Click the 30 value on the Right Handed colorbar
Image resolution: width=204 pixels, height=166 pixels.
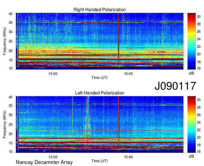click(x=199, y=17)
